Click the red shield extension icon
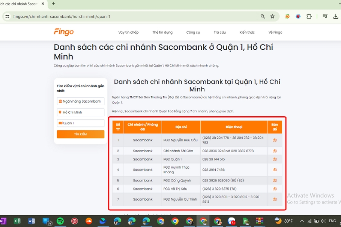Viewport: 341px width, 227px height. click(x=298, y=16)
